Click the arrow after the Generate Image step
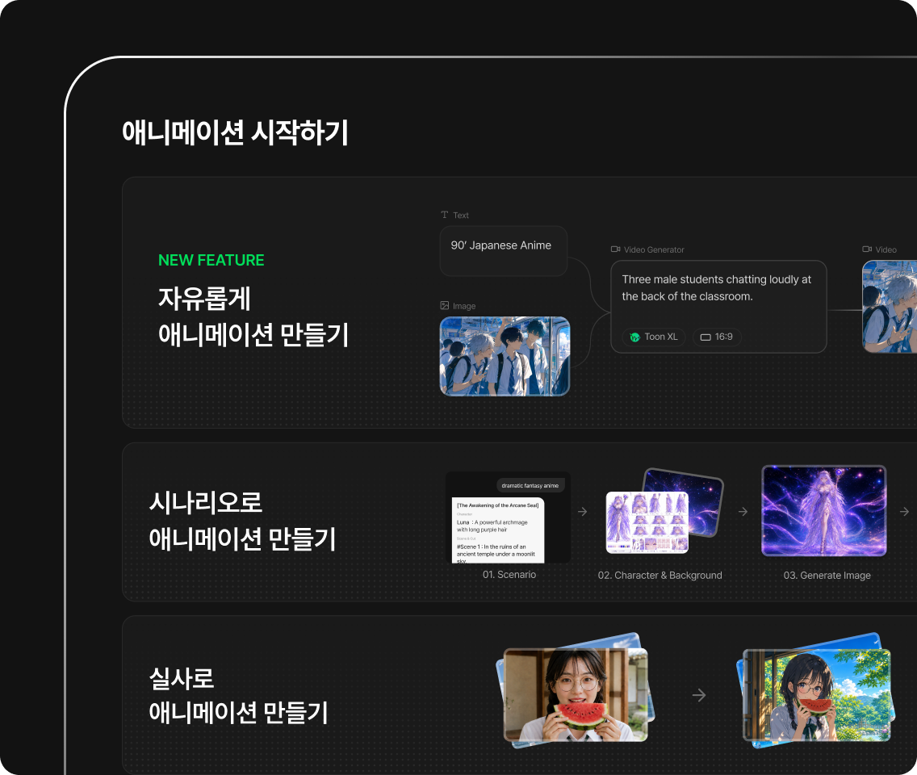Viewport: 917px width, 775px height. 904,512
